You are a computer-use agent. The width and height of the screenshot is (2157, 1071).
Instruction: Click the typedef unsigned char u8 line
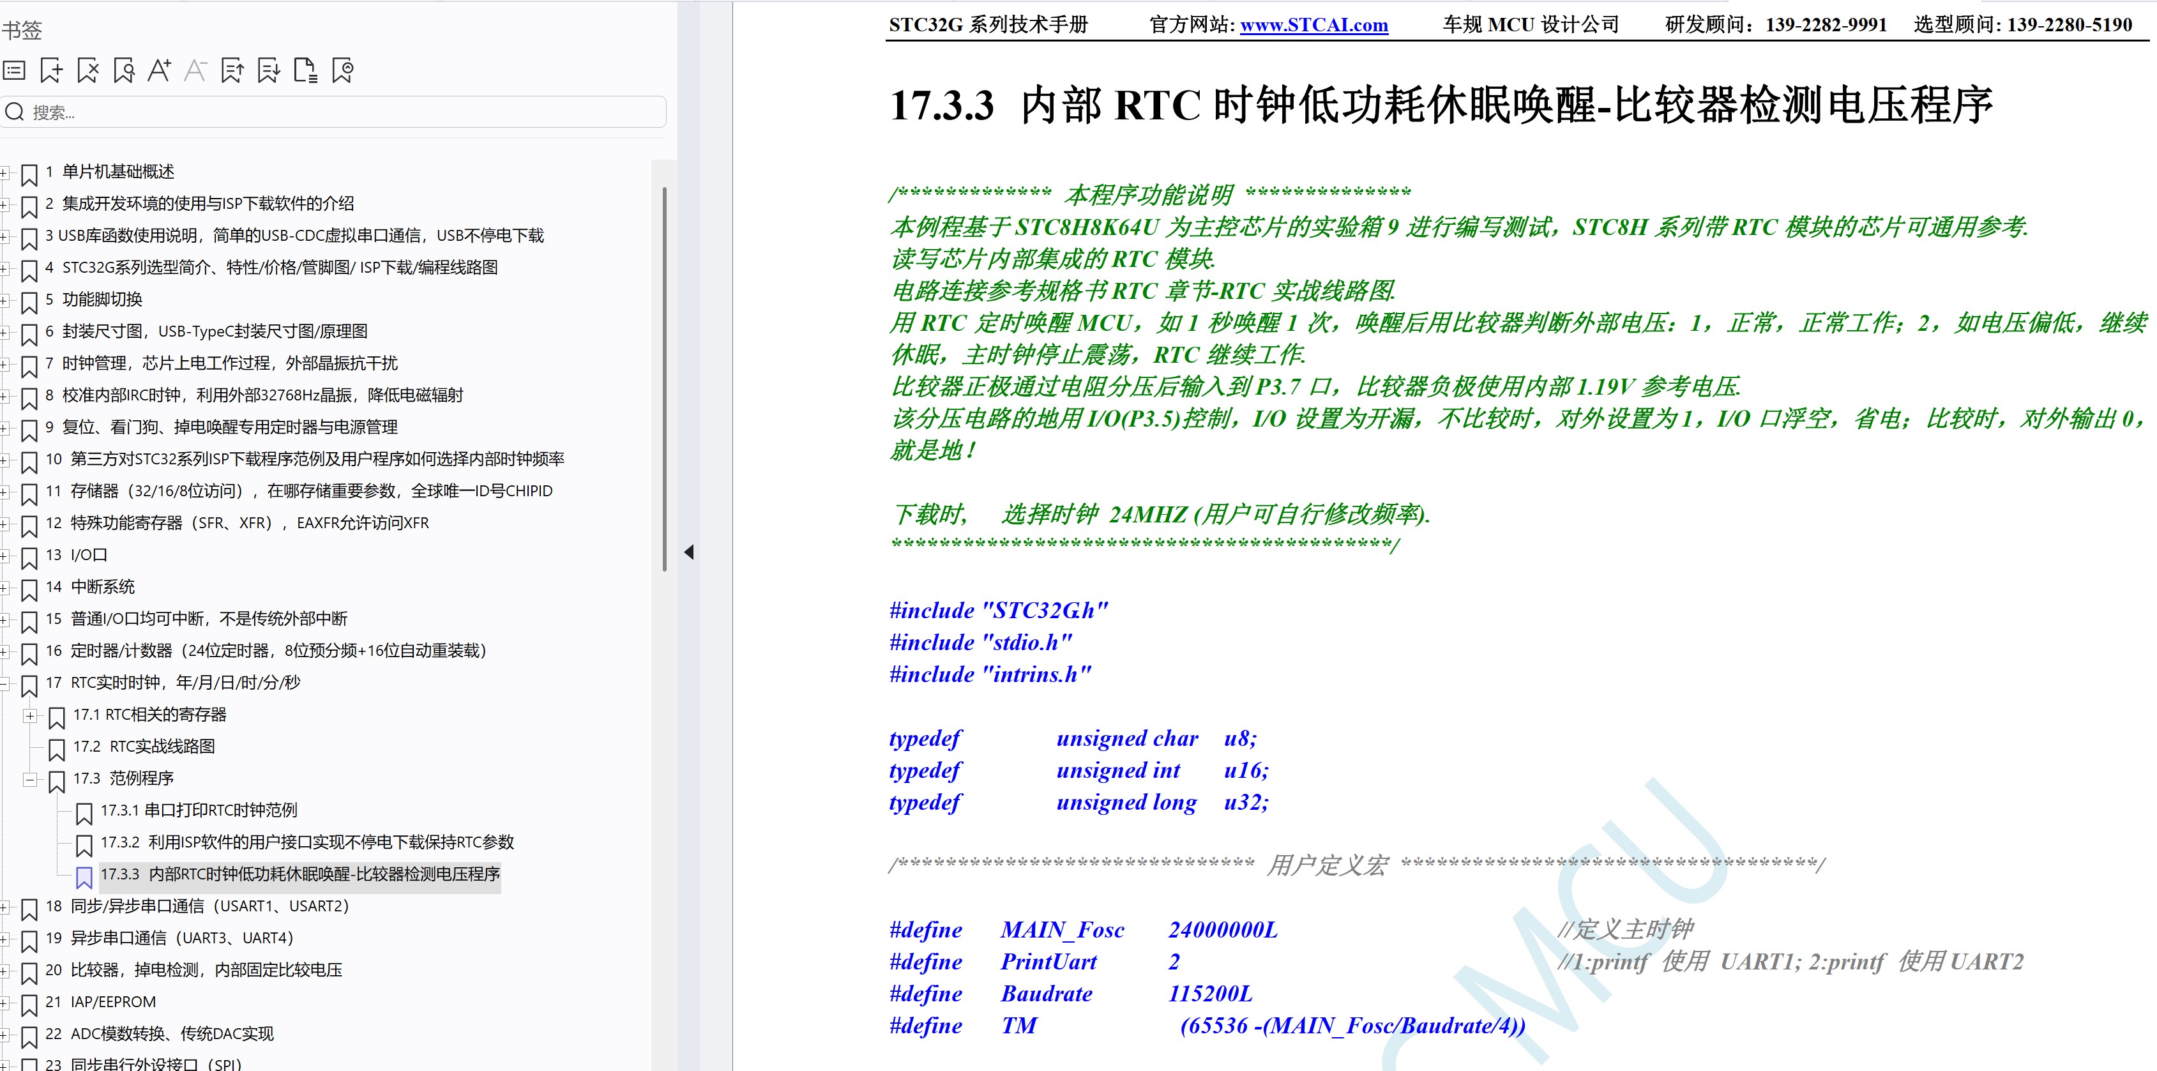click(x=1073, y=738)
